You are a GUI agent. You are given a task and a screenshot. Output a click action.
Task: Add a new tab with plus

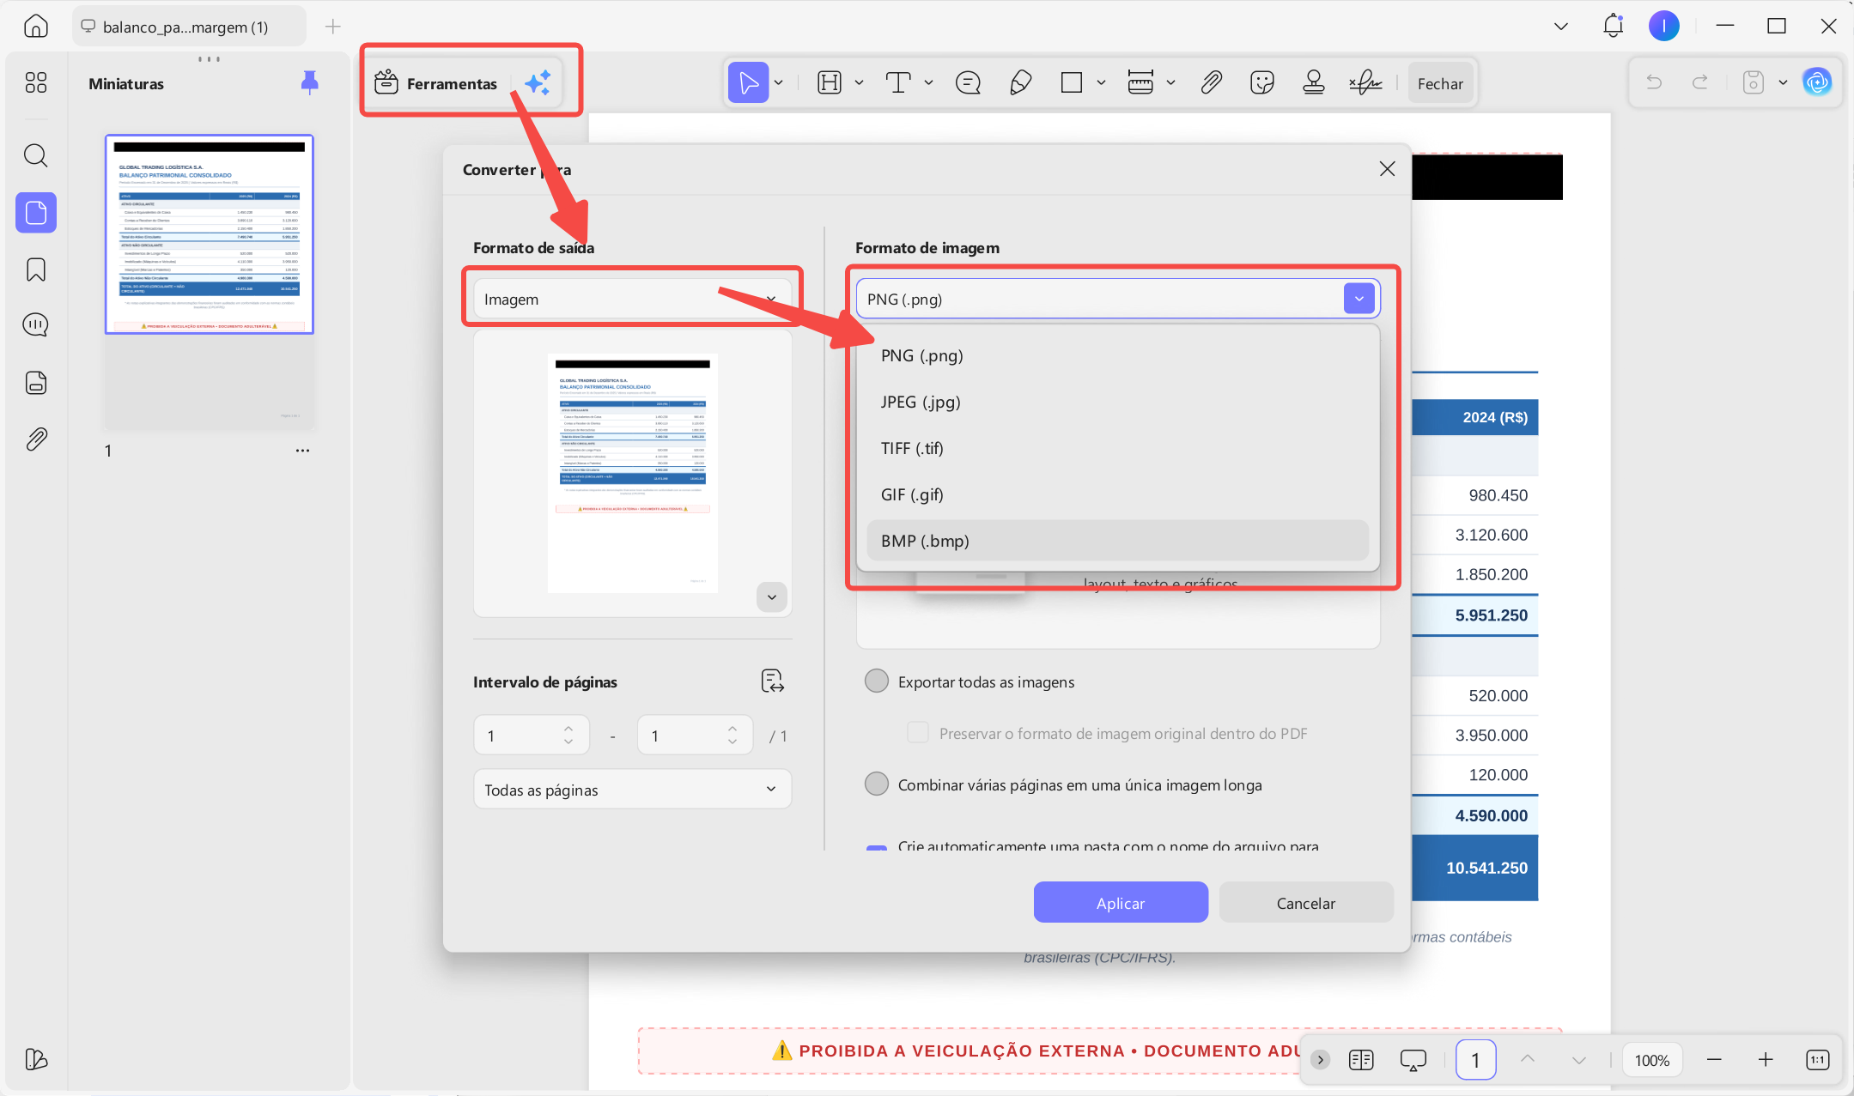(x=333, y=27)
